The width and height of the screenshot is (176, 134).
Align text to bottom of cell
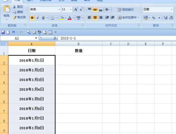coord(101,9)
